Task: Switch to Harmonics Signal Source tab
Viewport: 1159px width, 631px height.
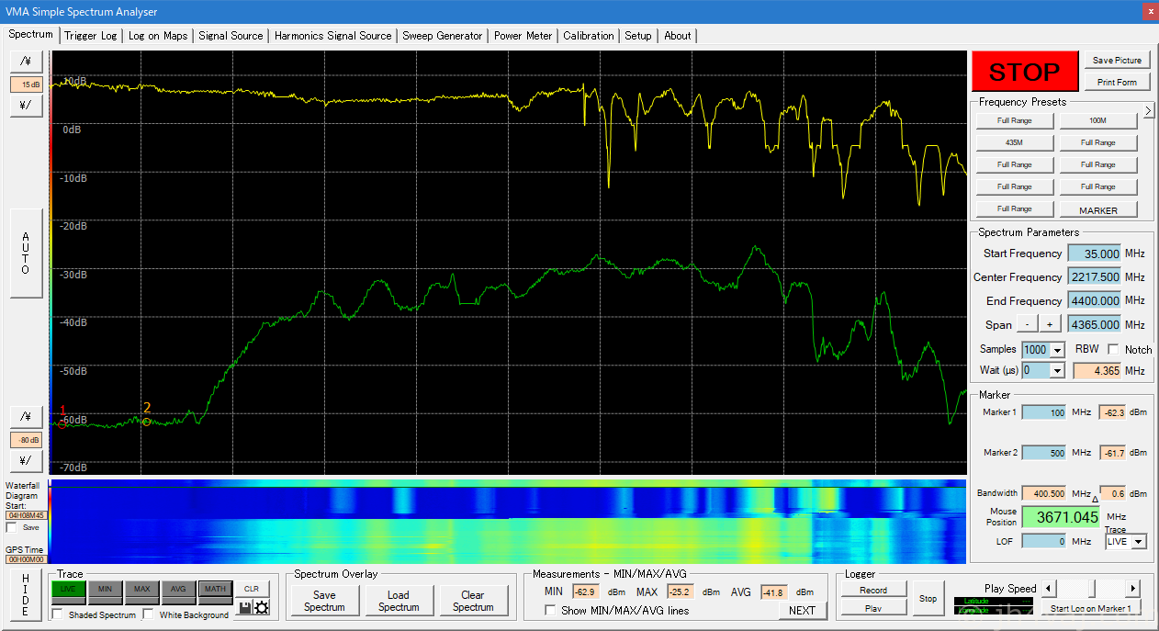Action: pyautogui.click(x=332, y=36)
